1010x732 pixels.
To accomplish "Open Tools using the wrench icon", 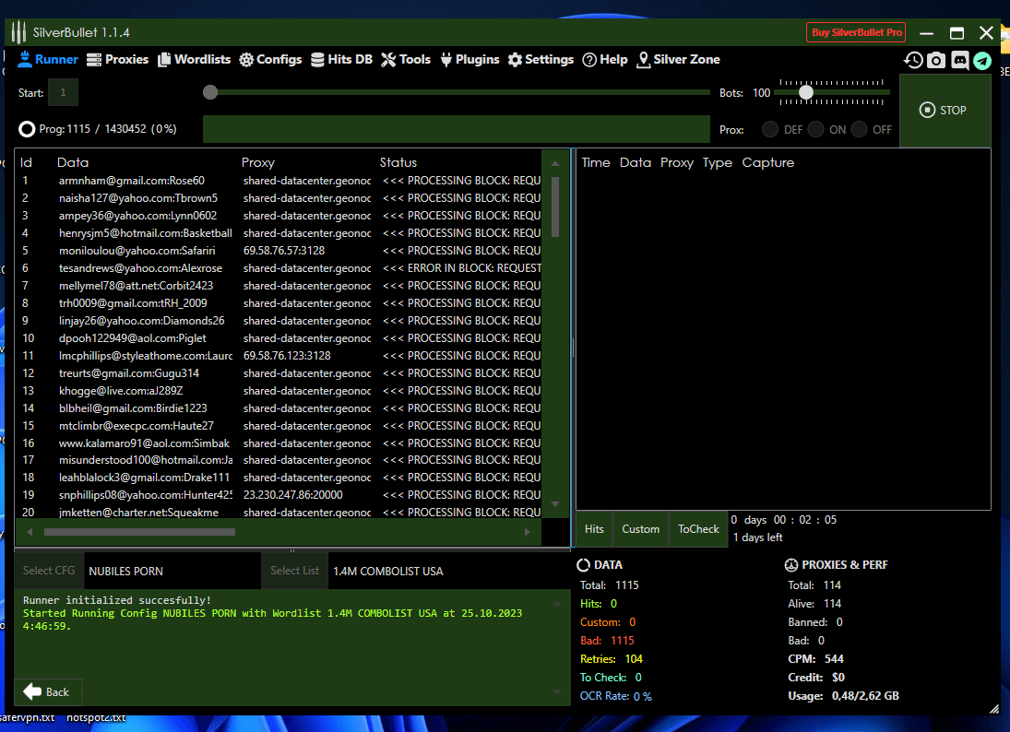I will 388,60.
